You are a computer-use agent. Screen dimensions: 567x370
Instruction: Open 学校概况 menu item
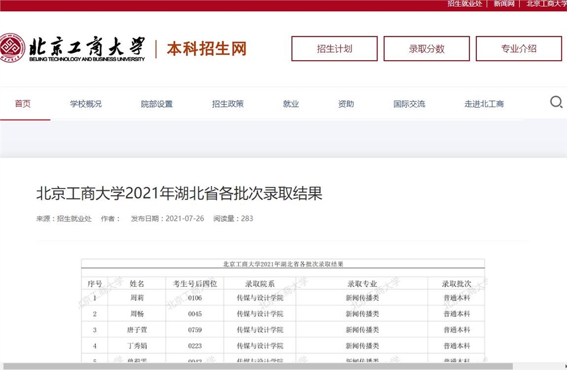pyautogui.click(x=86, y=104)
